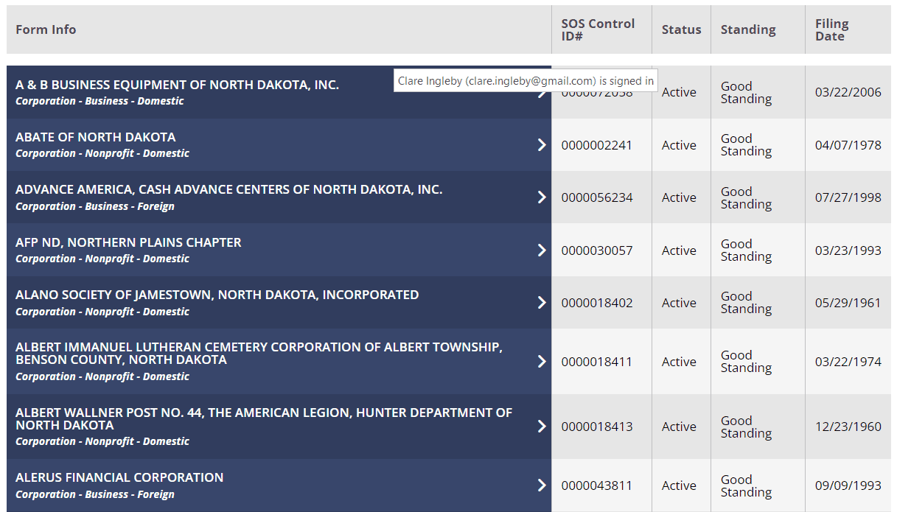
Task: Click the Active status for ADVANCE AMERICA
Action: coord(678,197)
